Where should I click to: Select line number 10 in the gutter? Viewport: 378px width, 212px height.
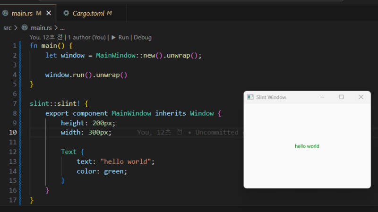[14, 132]
